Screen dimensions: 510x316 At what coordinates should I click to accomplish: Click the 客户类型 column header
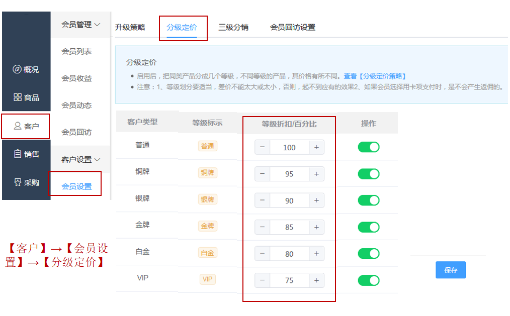click(x=142, y=122)
